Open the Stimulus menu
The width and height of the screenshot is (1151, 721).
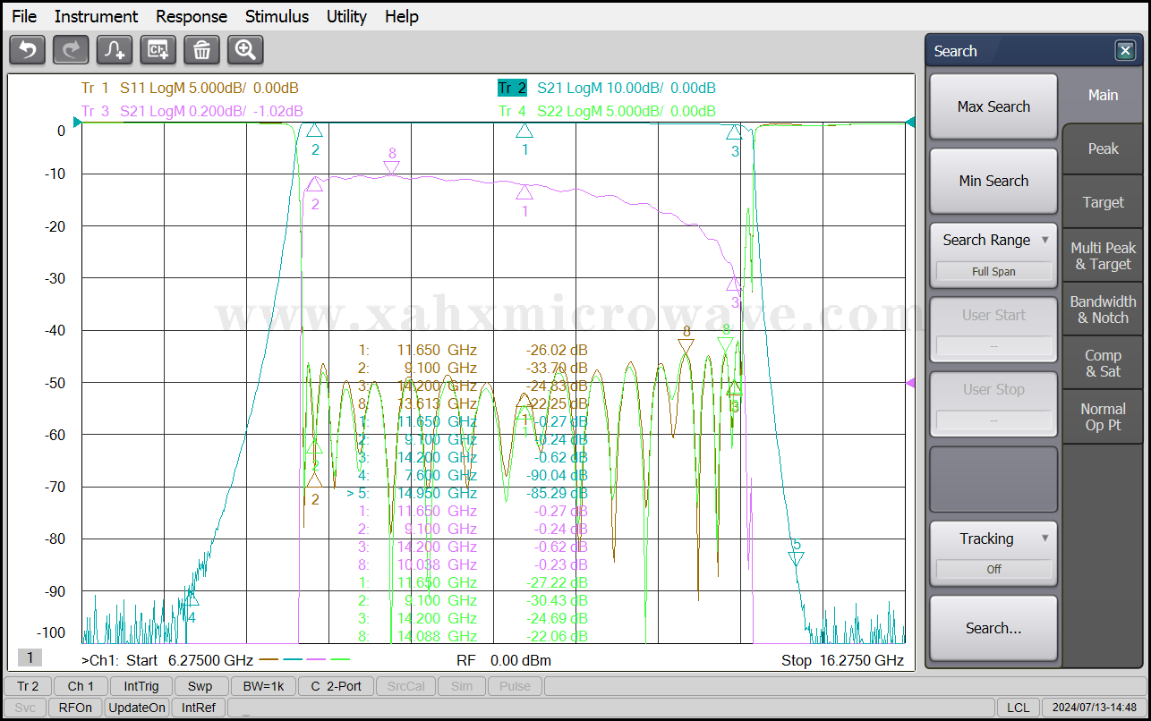click(277, 16)
